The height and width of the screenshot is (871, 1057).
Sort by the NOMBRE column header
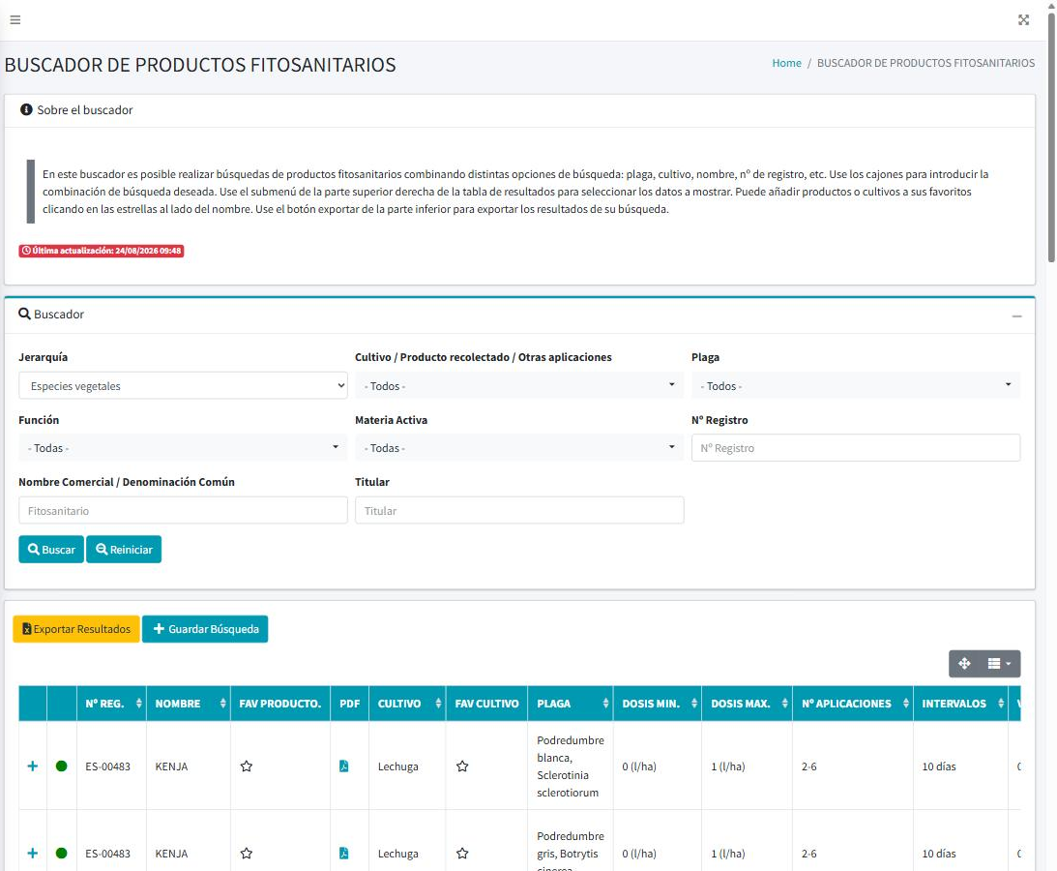(x=188, y=704)
